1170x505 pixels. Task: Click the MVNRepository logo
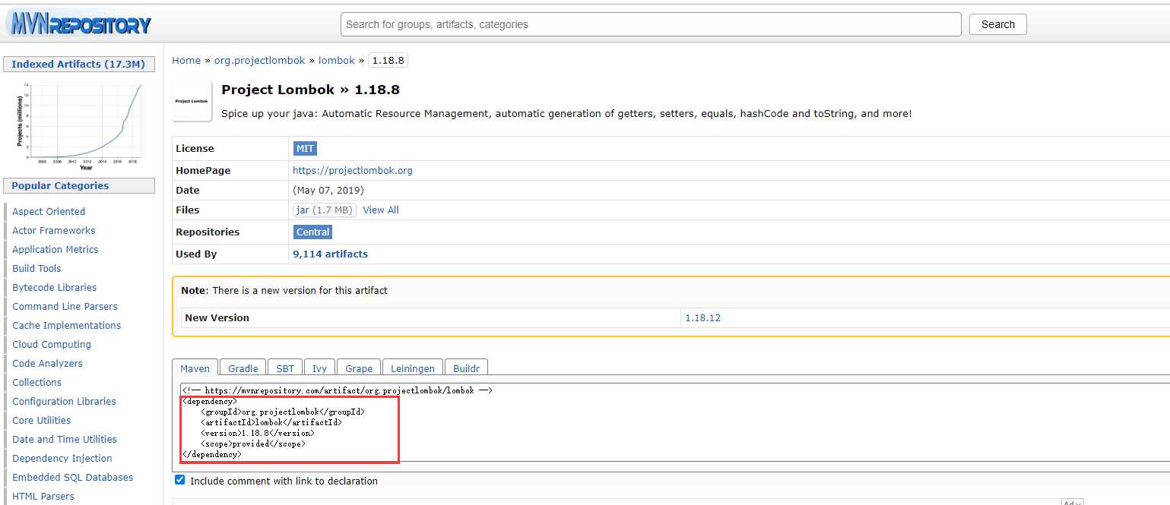(x=80, y=24)
